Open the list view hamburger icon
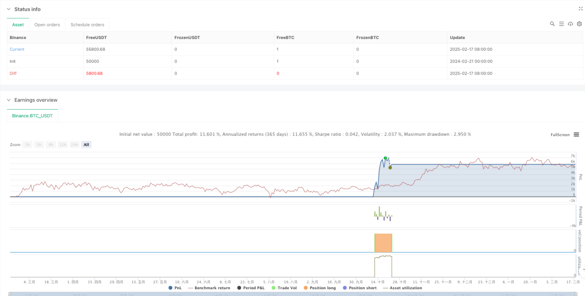This screenshot has height=296, width=585. 561,24
